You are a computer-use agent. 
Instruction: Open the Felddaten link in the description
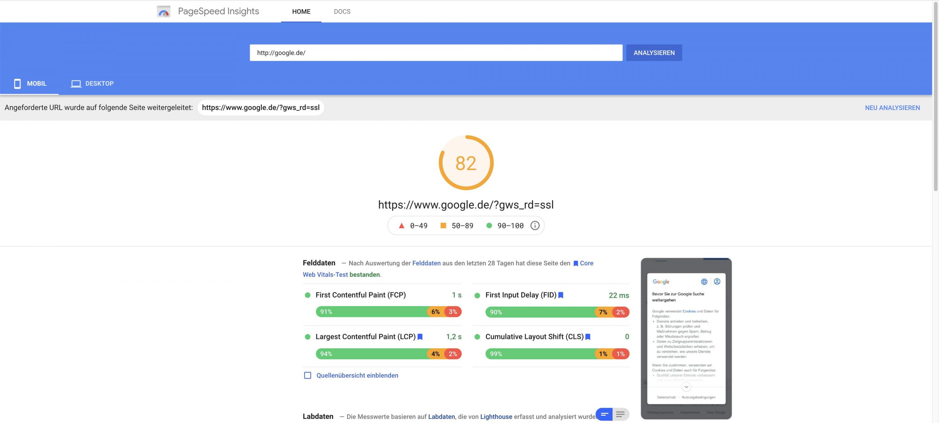tap(426, 263)
